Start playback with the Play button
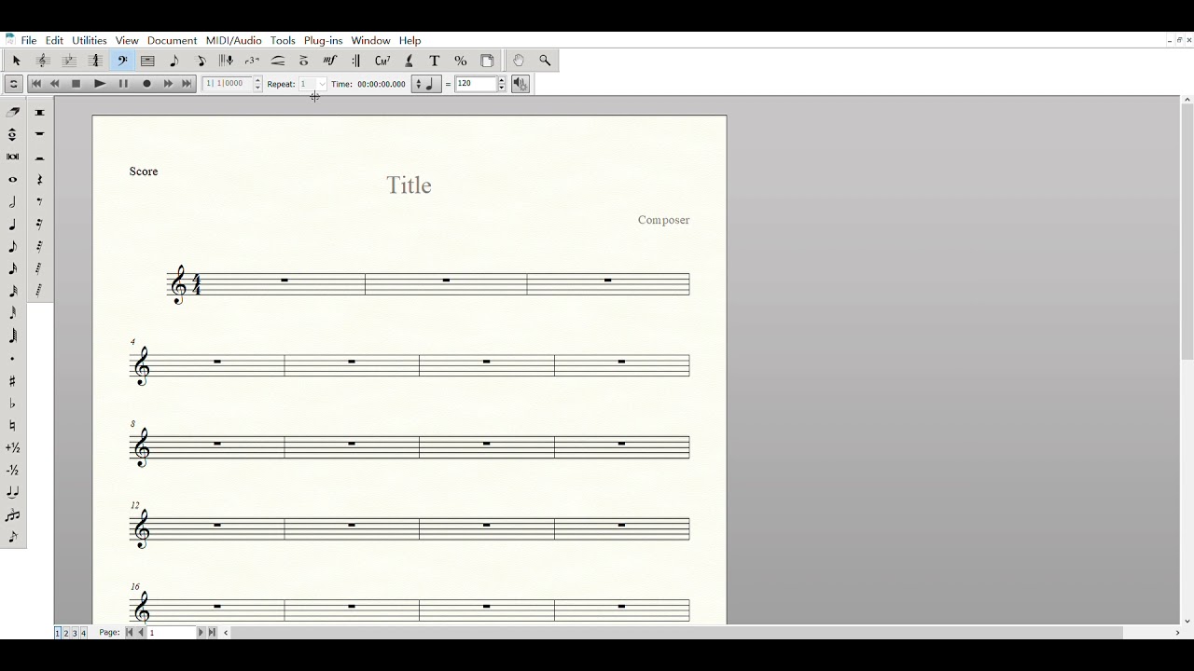 (x=100, y=84)
